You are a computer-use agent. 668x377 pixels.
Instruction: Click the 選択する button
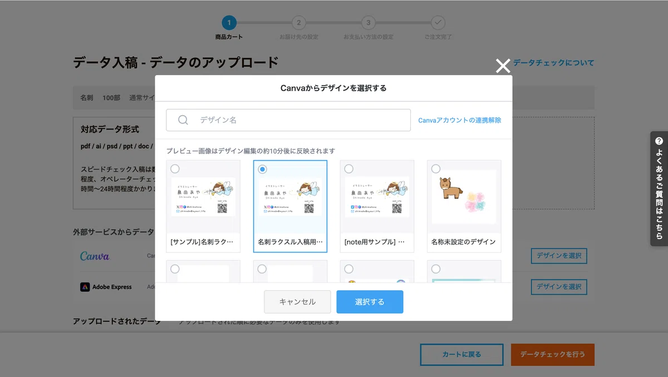tap(370, 302)
